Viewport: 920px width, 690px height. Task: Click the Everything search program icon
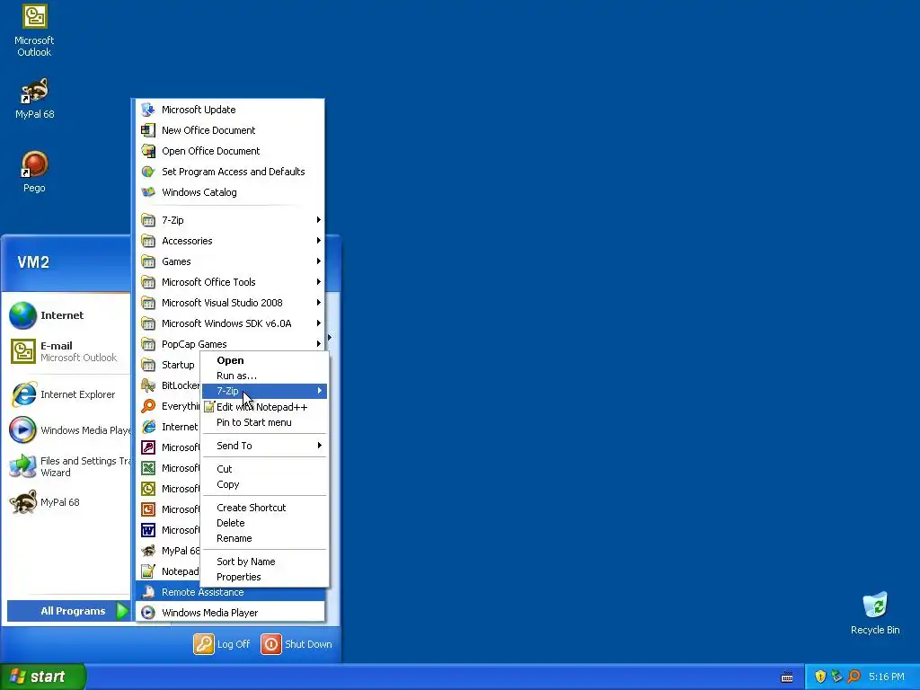(148, 406)
